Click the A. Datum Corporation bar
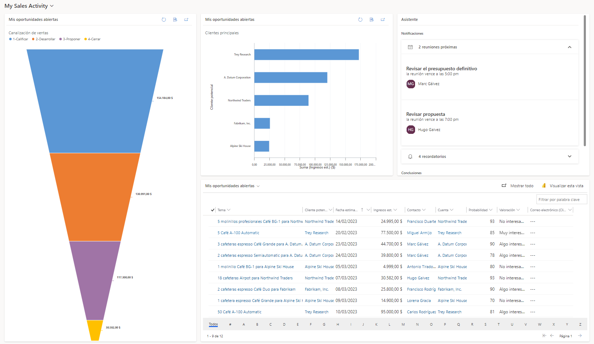The height and width of the screenshot is (344, 594). pyautogui.click(x=291, y=77)
